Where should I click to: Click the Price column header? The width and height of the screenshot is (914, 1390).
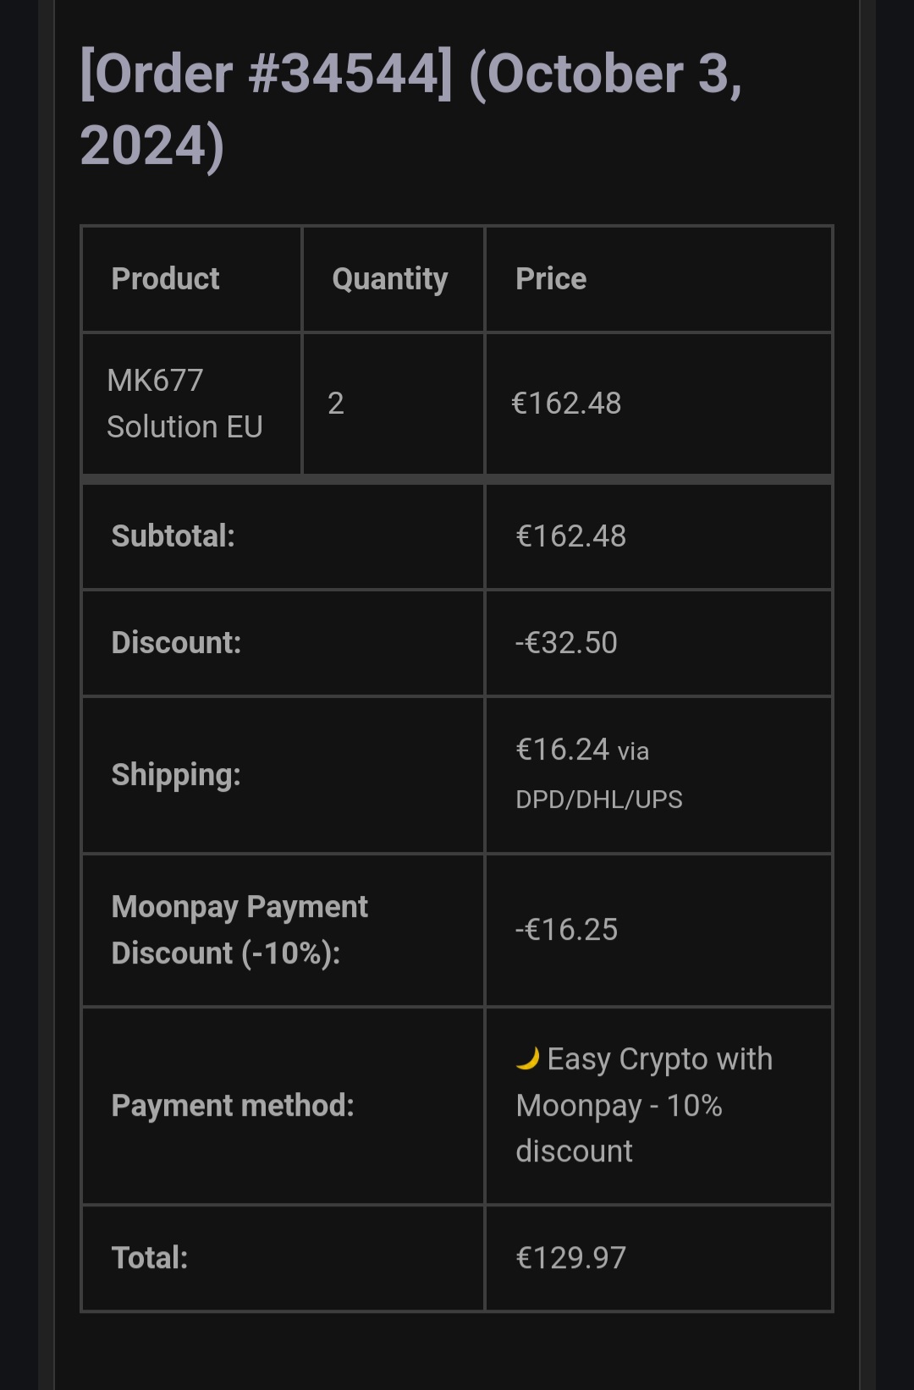551,278
